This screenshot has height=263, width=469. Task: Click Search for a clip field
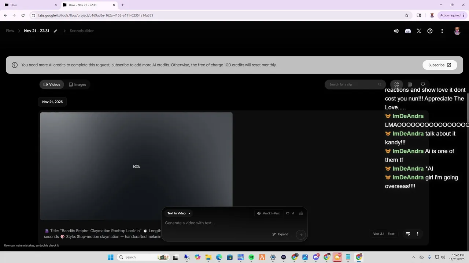(355, 84)
